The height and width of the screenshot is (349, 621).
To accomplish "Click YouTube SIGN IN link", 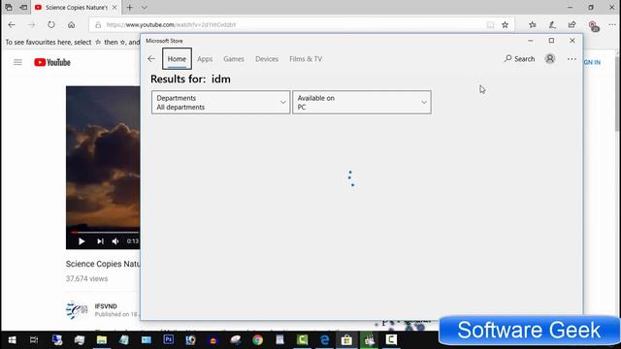I will [592, 62].
